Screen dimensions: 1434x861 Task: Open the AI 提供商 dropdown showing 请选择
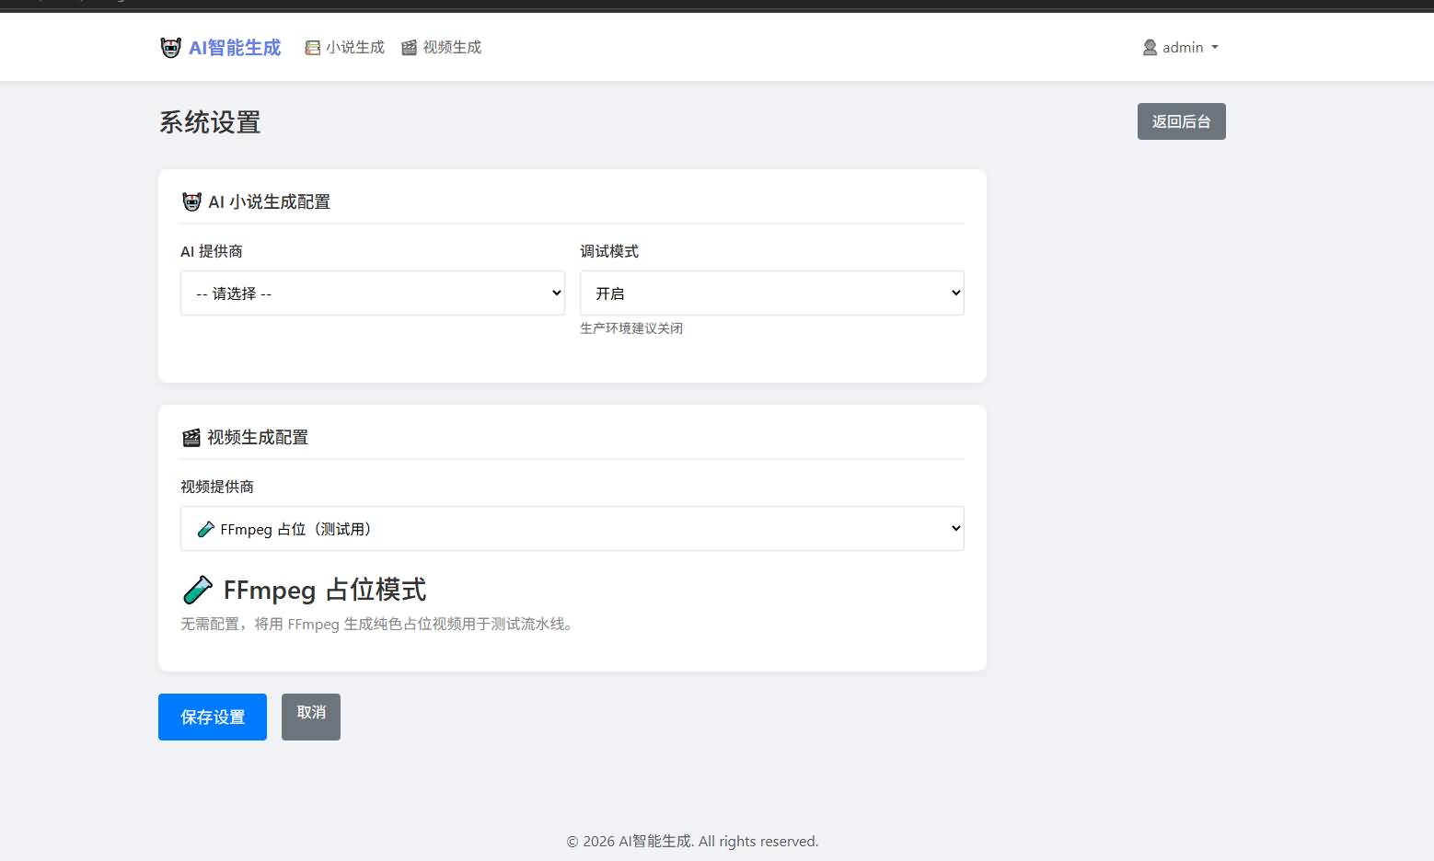point(373,293)
